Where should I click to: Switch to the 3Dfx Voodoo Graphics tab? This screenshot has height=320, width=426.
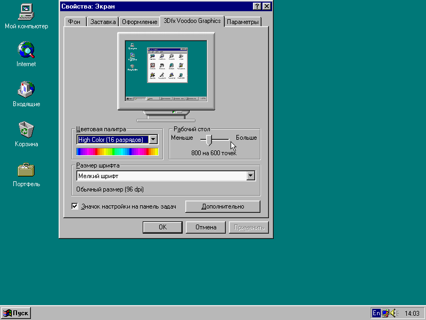coord(192,21)
